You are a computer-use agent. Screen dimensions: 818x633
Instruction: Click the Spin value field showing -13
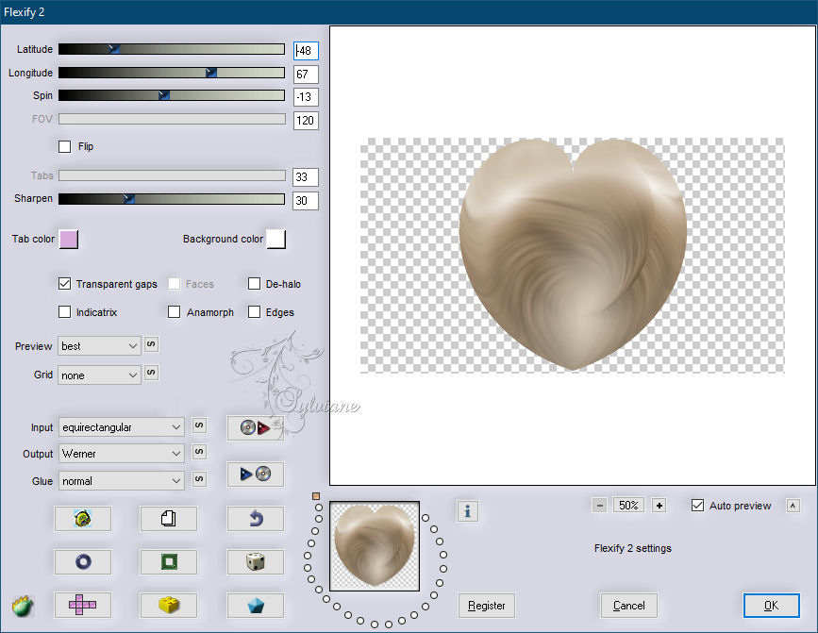[306, 97]
